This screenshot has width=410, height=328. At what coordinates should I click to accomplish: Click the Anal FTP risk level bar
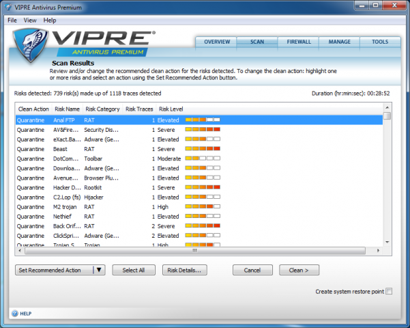pos(203,120)
